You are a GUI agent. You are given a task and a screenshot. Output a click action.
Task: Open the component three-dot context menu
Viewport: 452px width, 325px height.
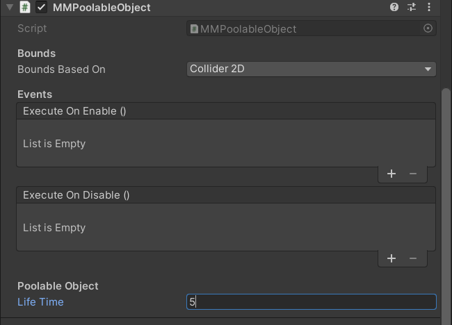[429, 7]
